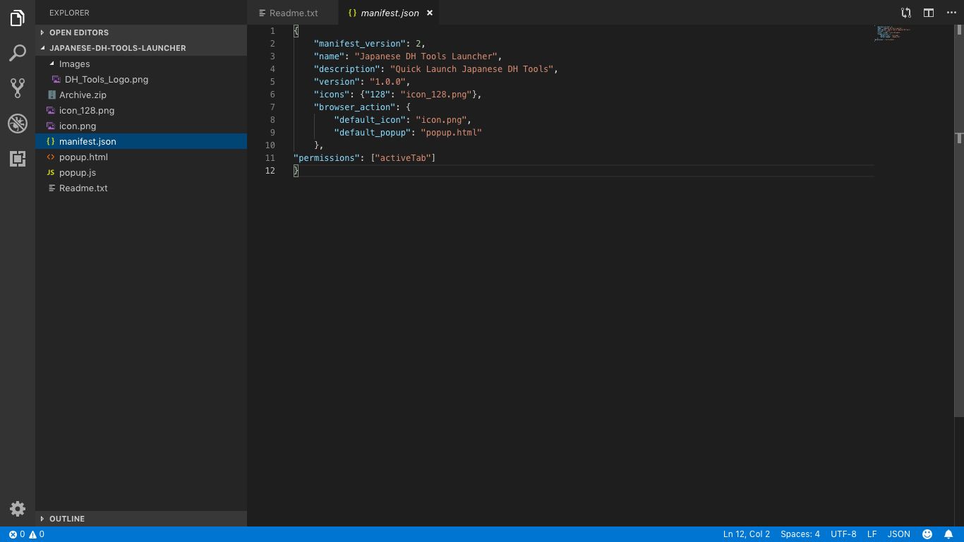Open Readme.txt in the file tree
Screen dimensions: 964x542
click(x=141, y=188)
